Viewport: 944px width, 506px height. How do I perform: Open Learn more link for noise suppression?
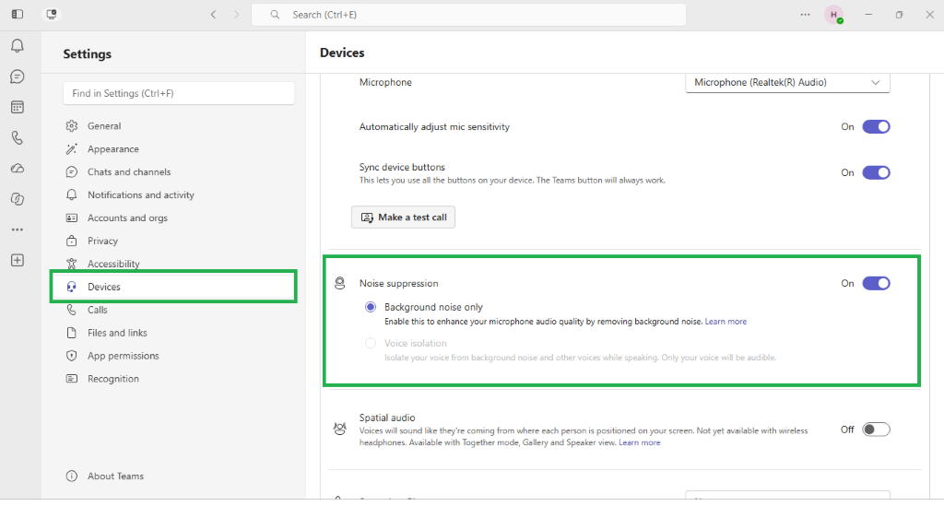[726, 322]
